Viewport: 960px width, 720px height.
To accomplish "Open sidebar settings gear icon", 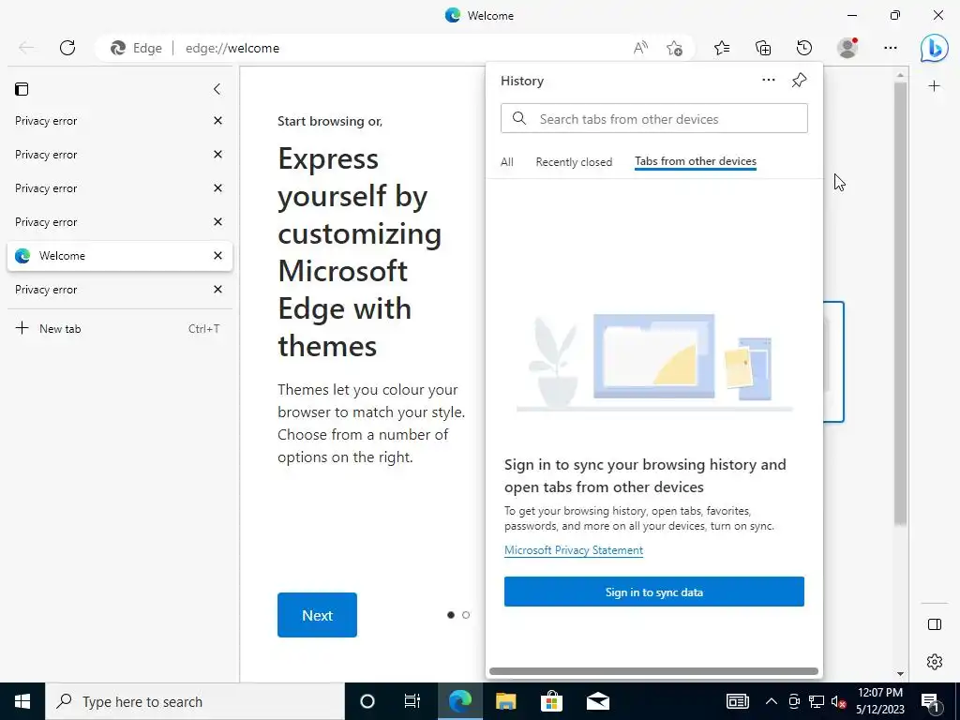I will coord(935,661).
